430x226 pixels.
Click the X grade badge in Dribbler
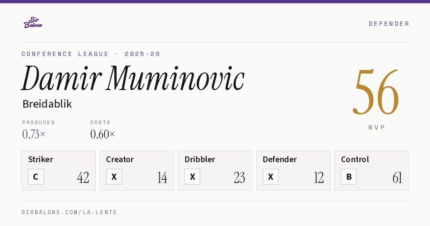point(192,177)
